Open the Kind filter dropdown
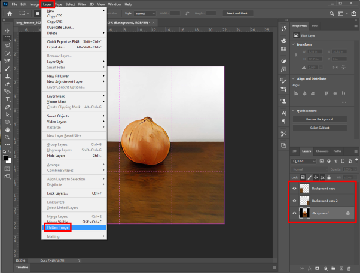This screenshot has width=360, height=273. [x=304, y=161]
